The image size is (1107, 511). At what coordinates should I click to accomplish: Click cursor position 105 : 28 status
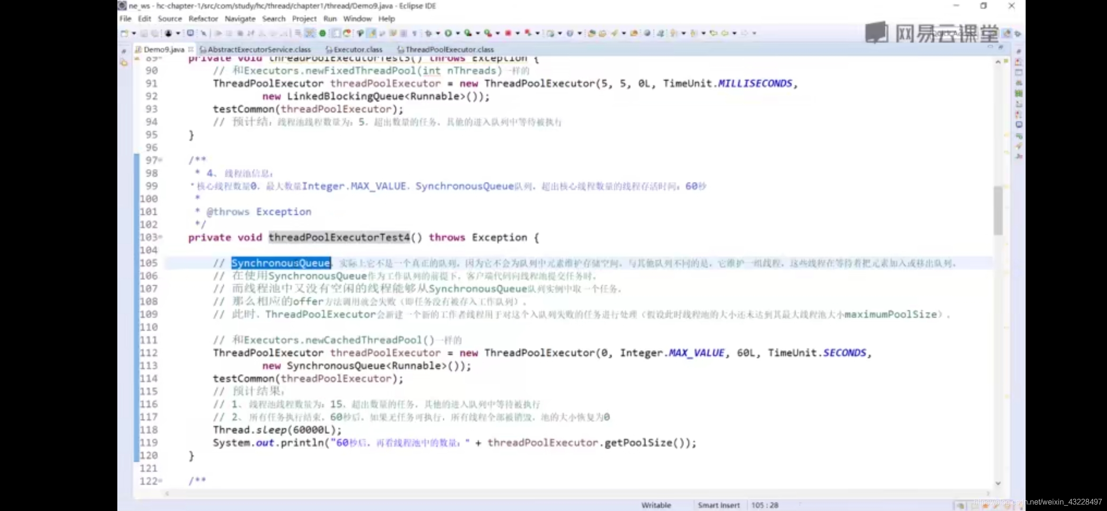point(764,505)
